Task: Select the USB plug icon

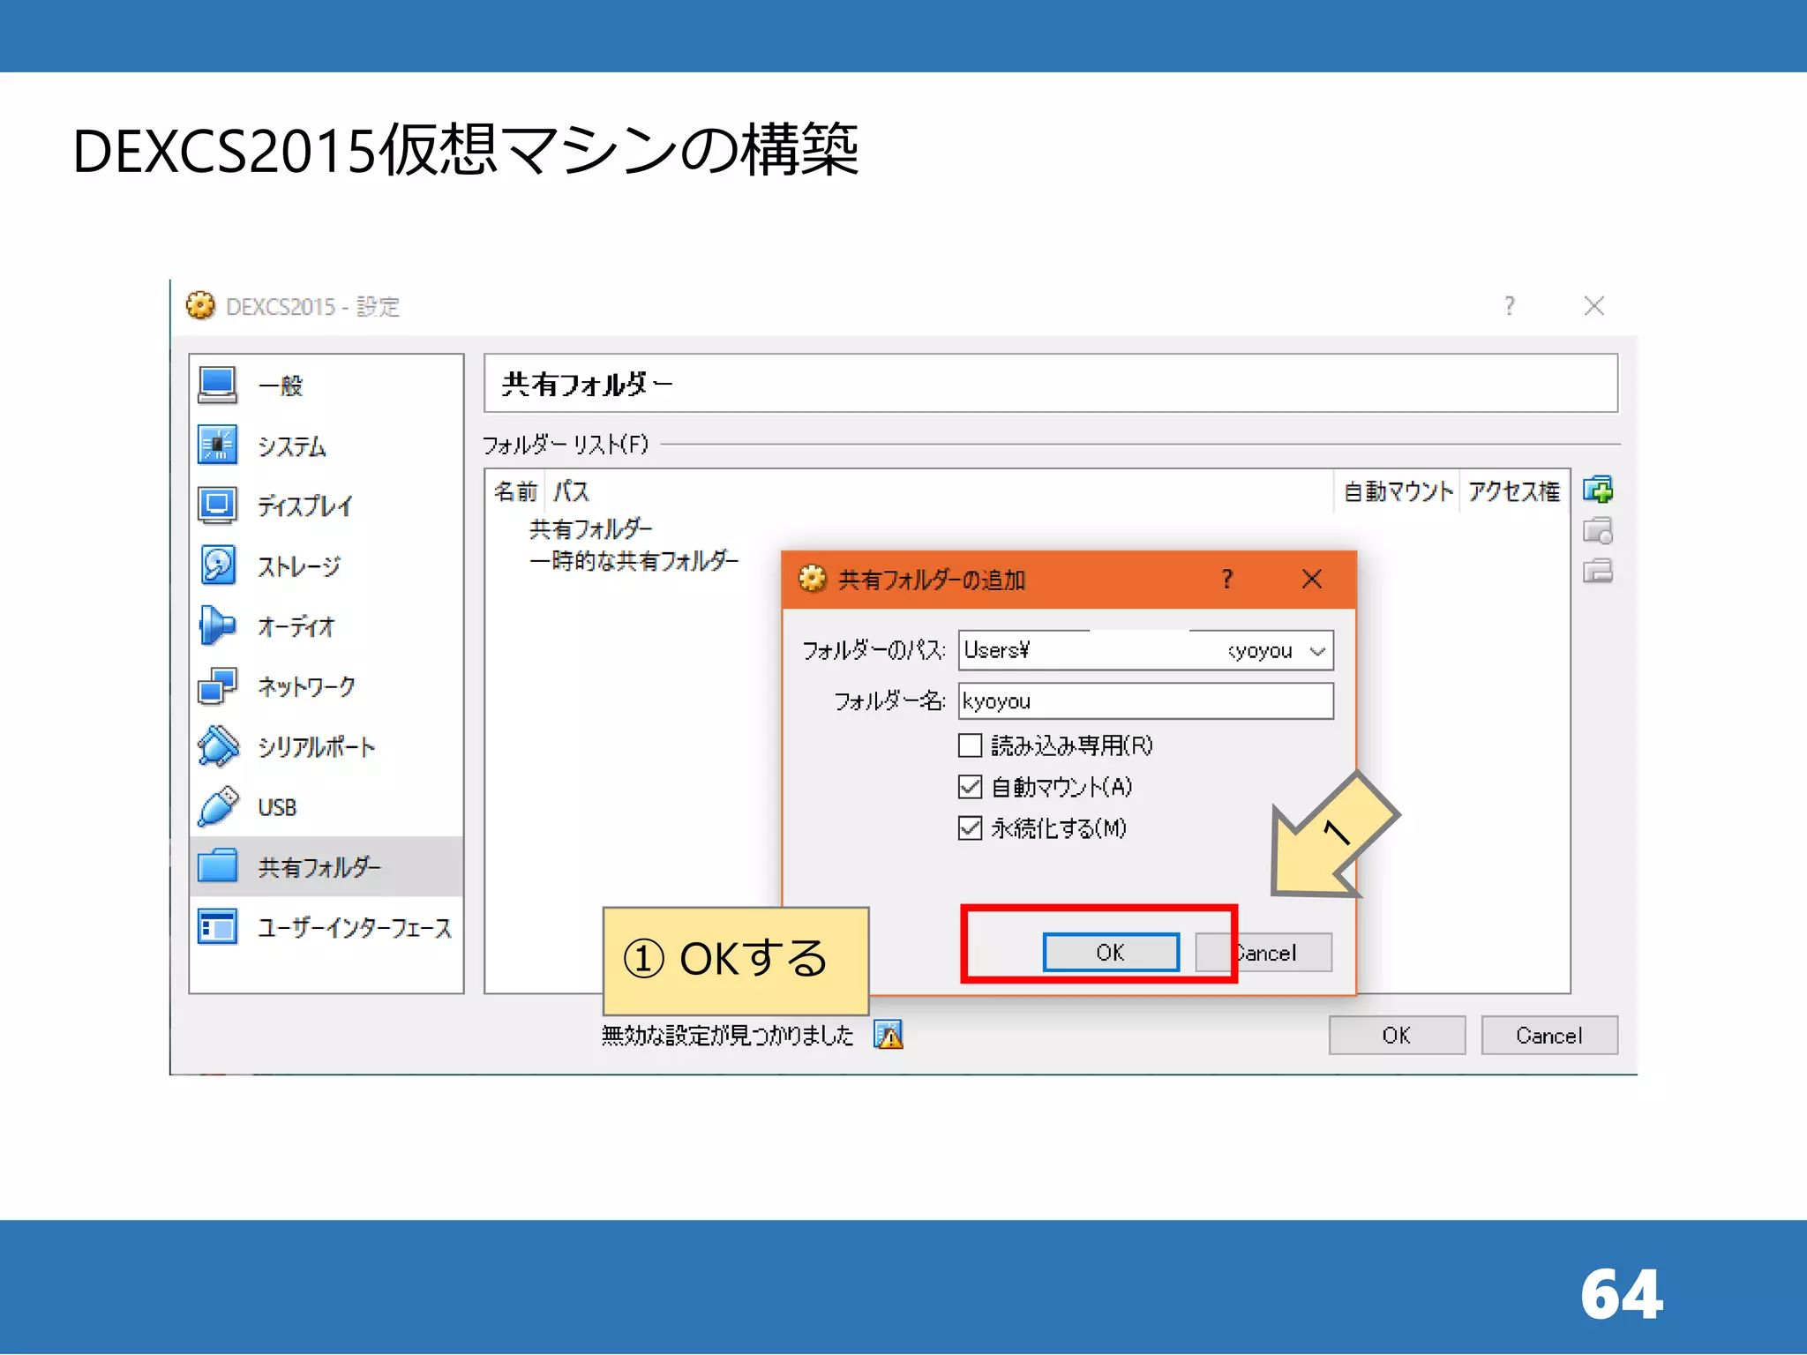Action: [x=217, y=806]
